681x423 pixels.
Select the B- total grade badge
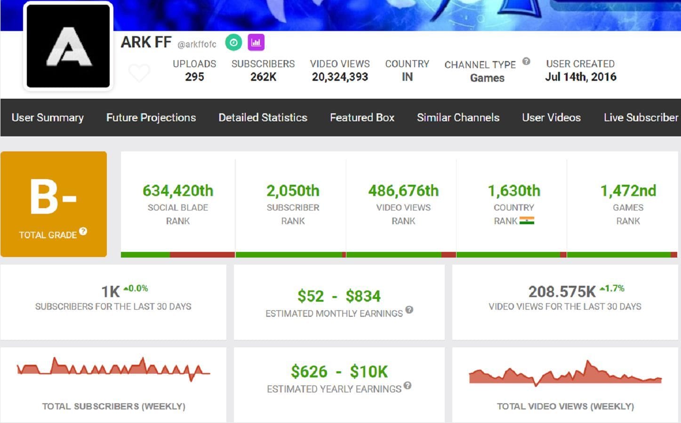coord(54,203)
